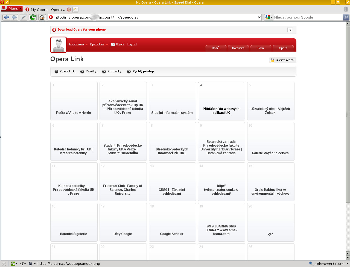350x267 pixels.
Task: Click the envelope Přijaté mail icon
Action: click(113, 44)
